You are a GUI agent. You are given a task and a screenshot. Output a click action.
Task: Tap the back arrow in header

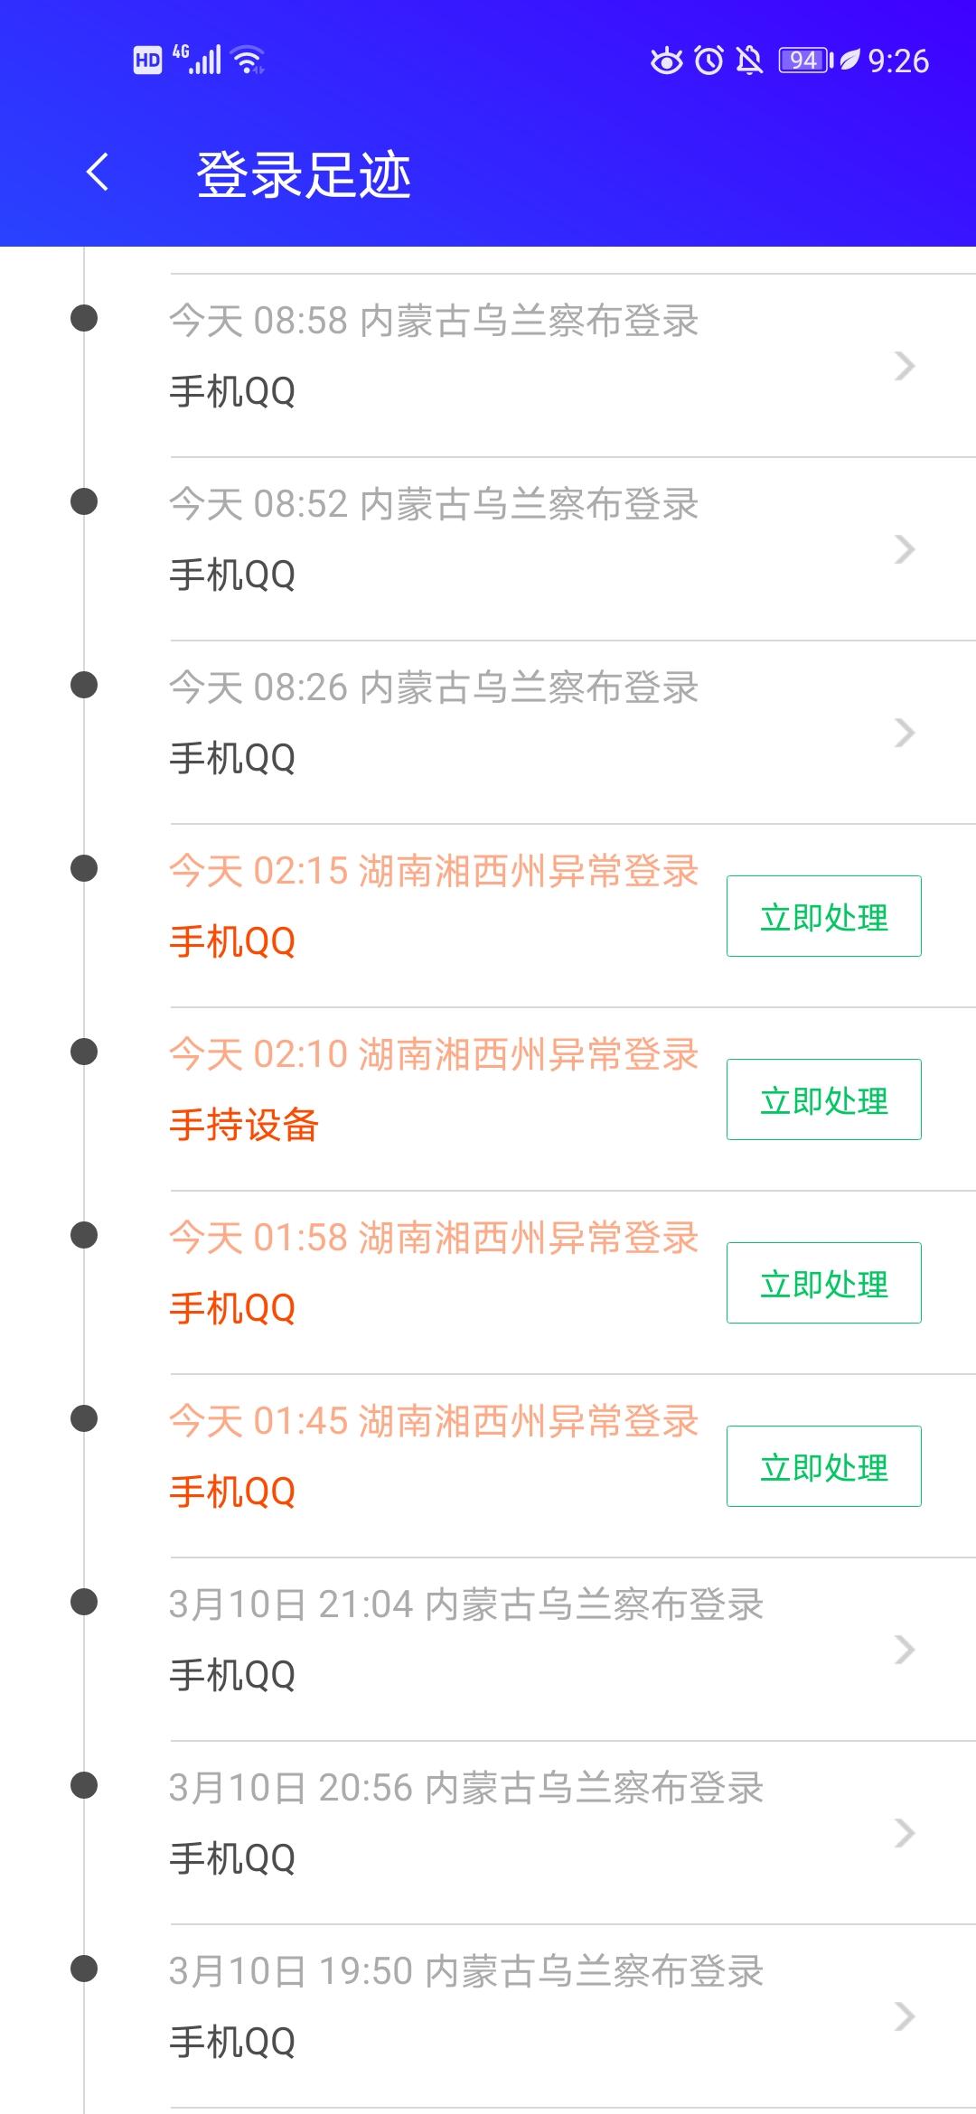click(x=98, y=173)
